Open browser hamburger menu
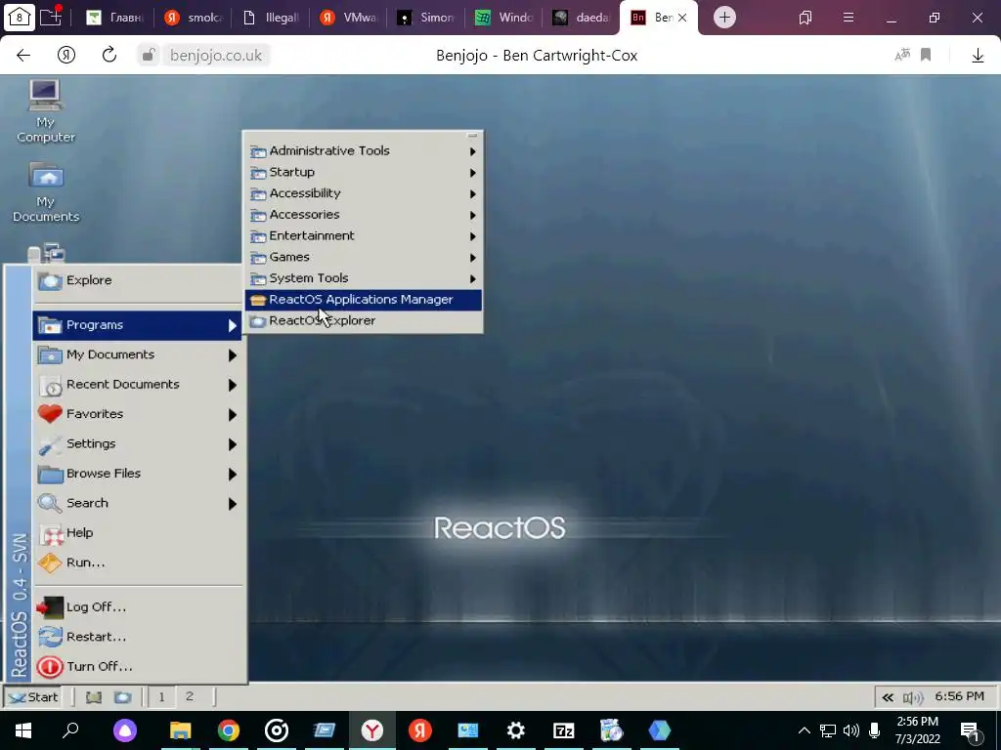This screenshot has width=1001, height=750. pyautogui.click(x=849, y=18)
